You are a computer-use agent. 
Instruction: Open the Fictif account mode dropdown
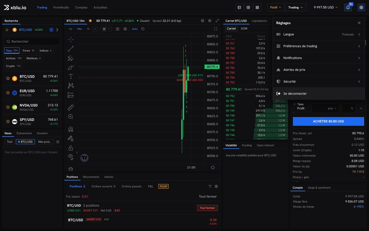pos(275,7)
